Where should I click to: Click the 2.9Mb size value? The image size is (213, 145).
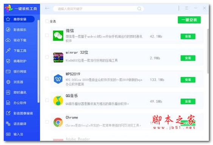pos(155,58)
